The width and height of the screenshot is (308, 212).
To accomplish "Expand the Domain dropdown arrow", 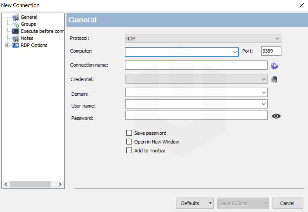I will click(x=264, y=92).
